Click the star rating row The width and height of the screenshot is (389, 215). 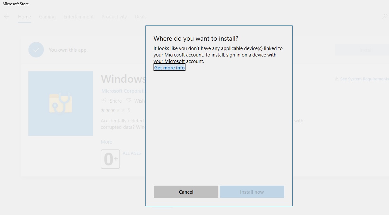point(113,110)
